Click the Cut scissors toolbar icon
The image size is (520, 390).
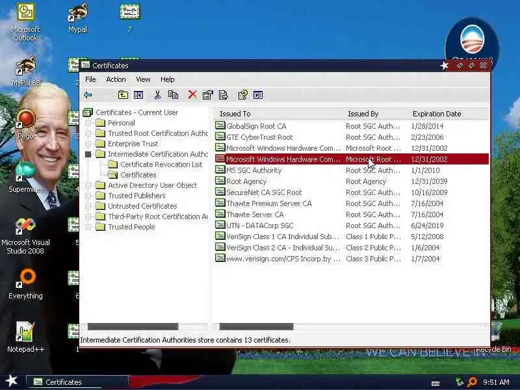157,95
